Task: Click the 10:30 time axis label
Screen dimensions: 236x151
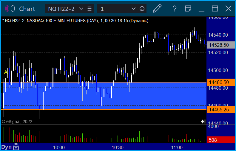Action: pyautogui.click(x=118, y=147)
